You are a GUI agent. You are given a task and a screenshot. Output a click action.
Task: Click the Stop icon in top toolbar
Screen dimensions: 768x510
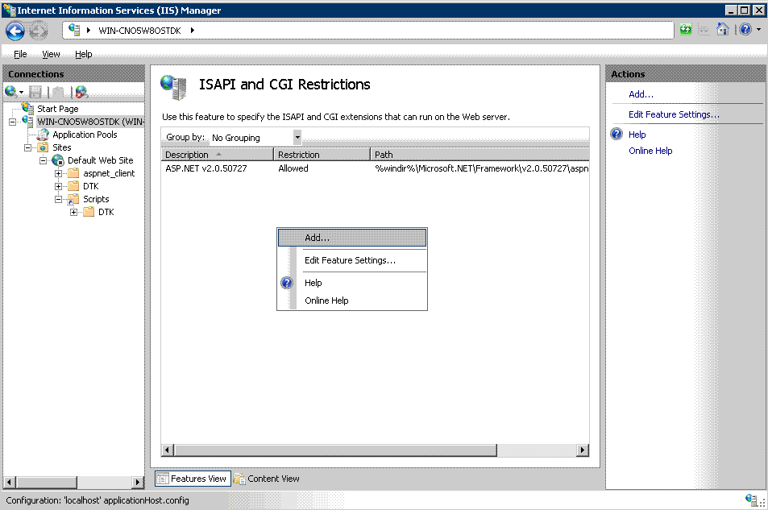pos(704,30)
